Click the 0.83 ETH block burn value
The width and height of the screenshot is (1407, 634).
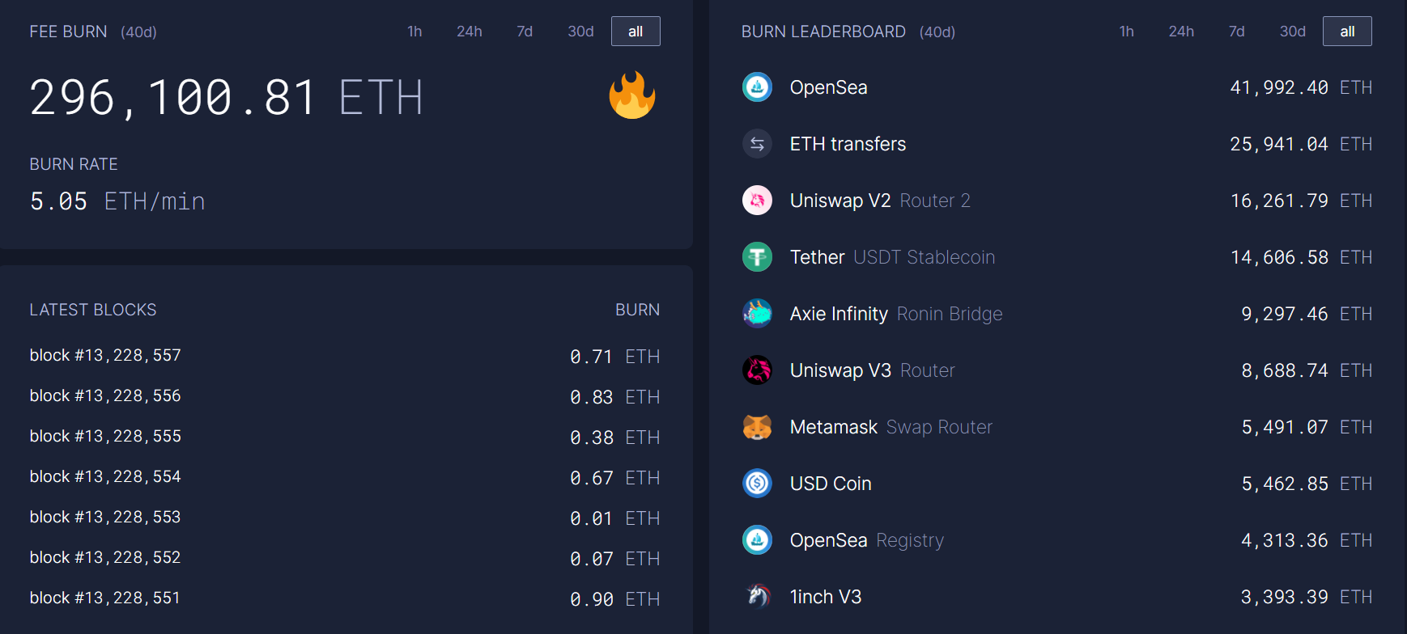615,397
